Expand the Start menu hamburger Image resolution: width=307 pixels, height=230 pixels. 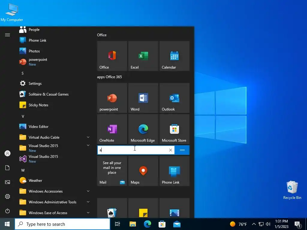(7, 35)
